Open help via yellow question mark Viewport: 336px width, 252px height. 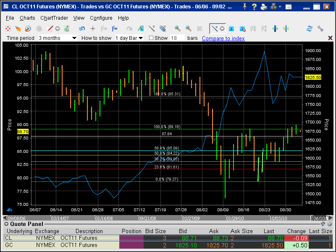pyautogui.click(x=254, y=7)
